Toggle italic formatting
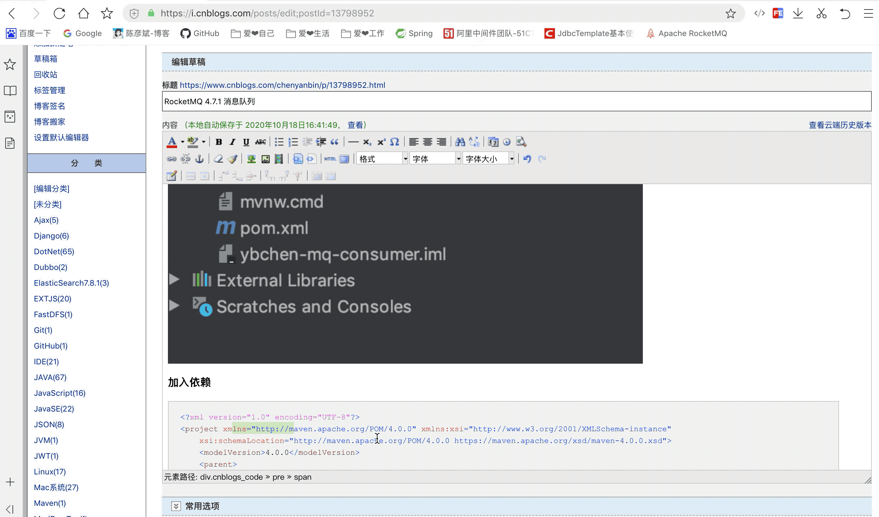Viewport: 879px width, 517px height. 232,142
